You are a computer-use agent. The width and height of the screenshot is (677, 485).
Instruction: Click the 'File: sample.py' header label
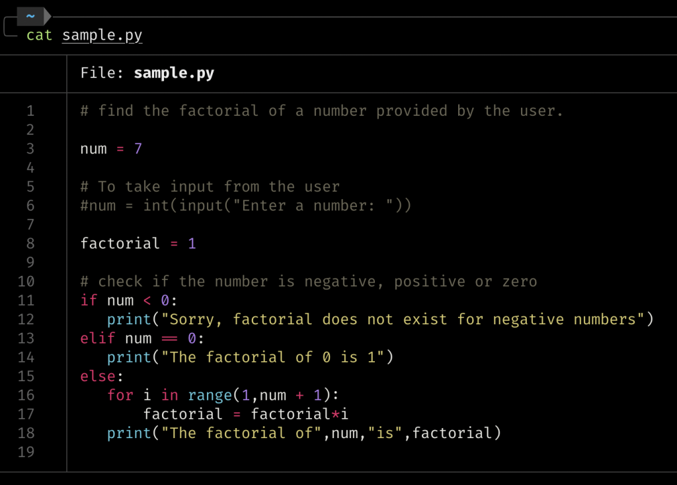click(x=147, y=73)
